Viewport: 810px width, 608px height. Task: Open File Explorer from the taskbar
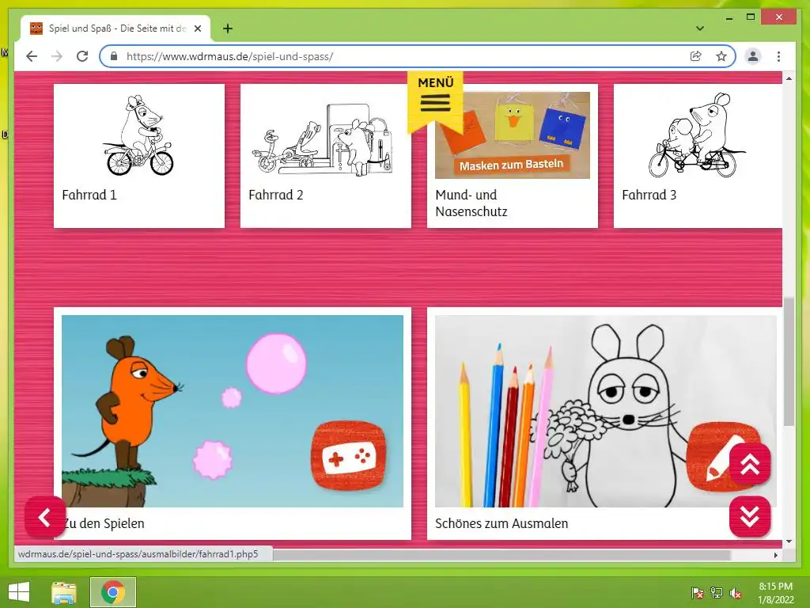tap(64, 592)
